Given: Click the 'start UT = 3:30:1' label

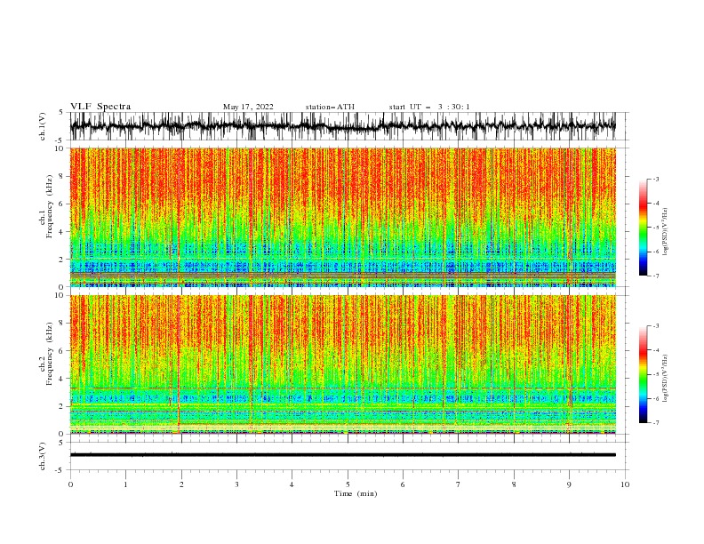Looking at the screenshot, I should 429,107.
